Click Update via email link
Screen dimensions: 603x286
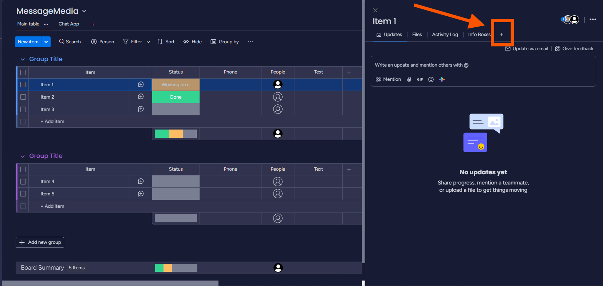527,49
